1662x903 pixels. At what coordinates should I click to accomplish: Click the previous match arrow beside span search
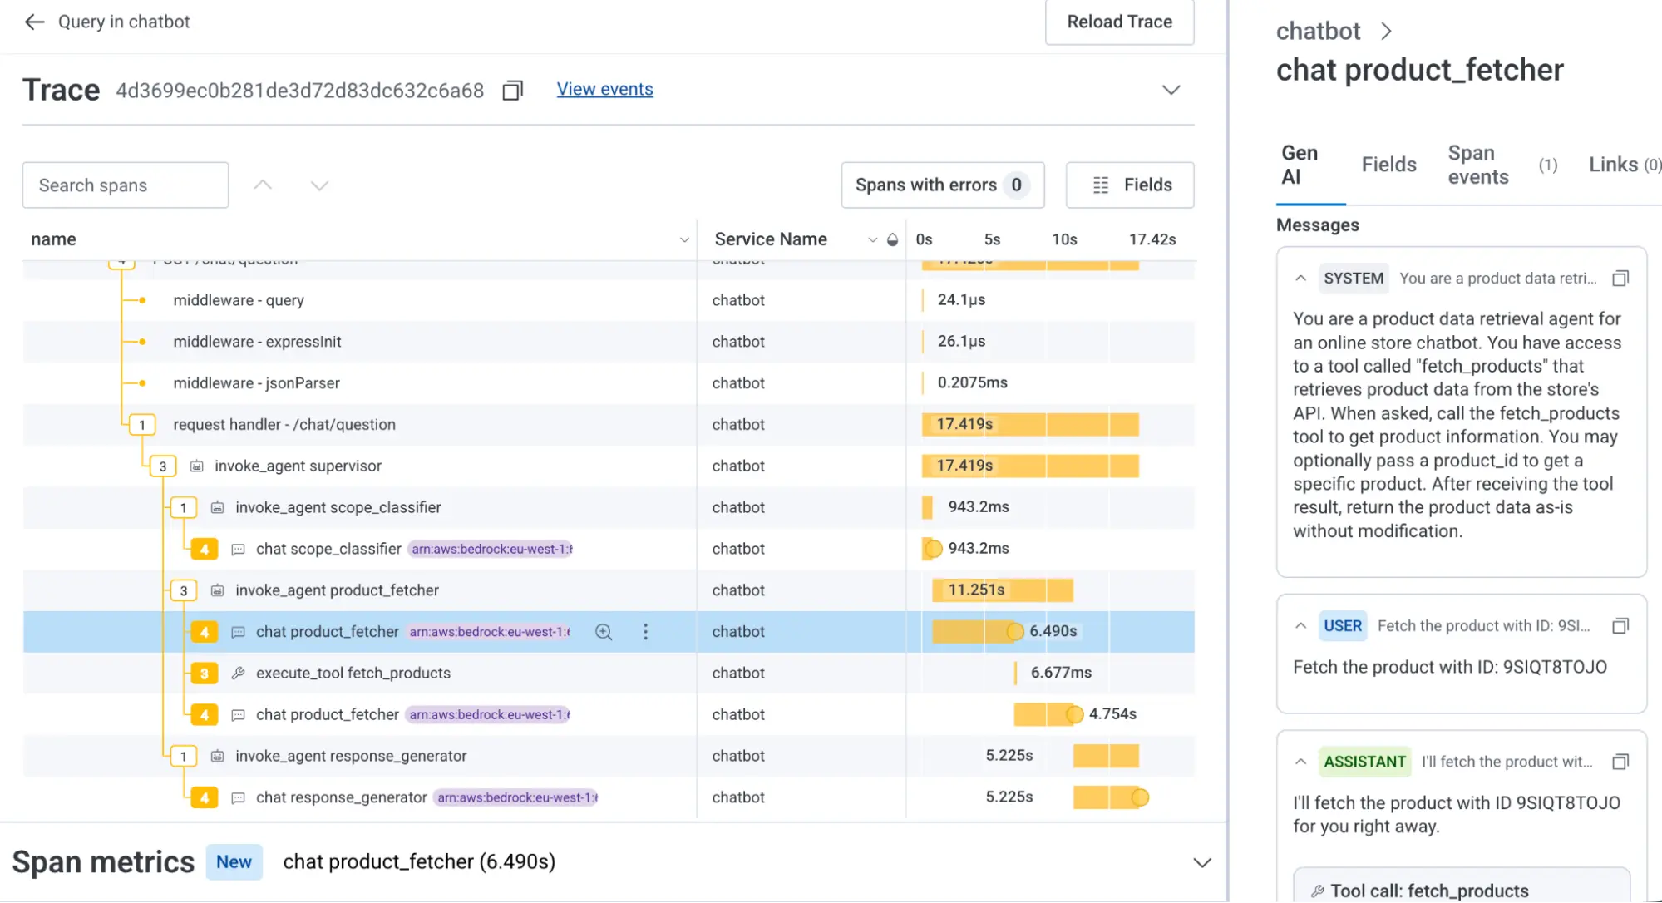coord(263,185)
